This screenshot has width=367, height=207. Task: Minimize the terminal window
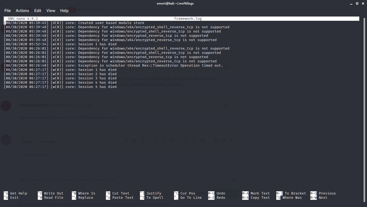(x=350, y=3)
